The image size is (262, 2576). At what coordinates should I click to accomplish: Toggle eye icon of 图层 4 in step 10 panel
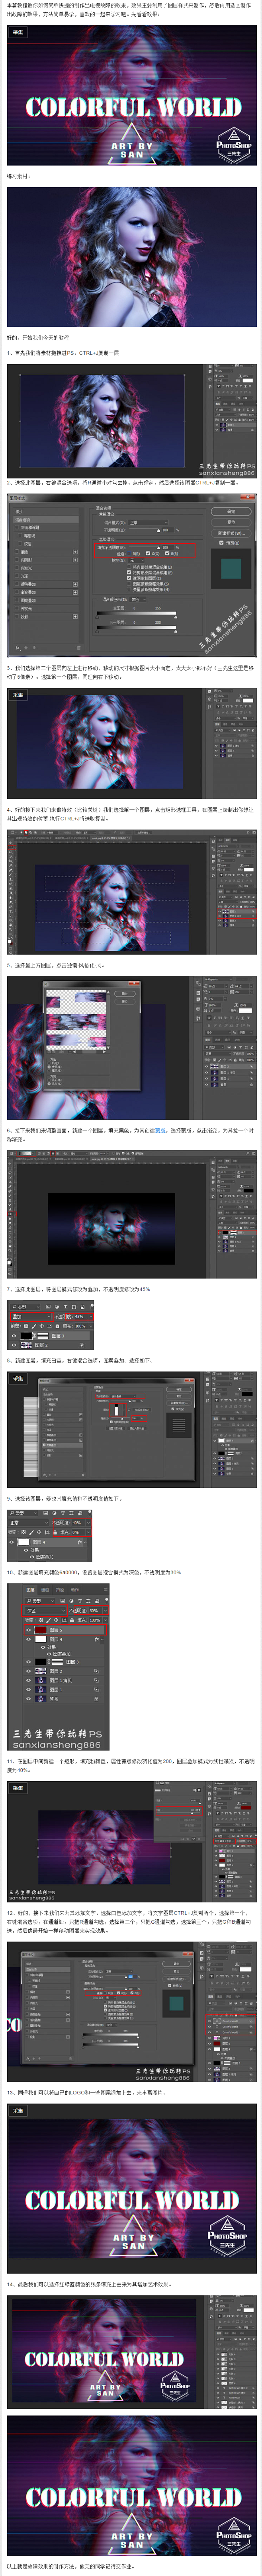(28, 1639)
